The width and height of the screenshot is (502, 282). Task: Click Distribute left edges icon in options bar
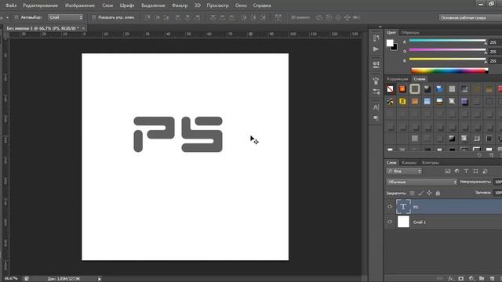pyautogui.click(x=244, y=17)
